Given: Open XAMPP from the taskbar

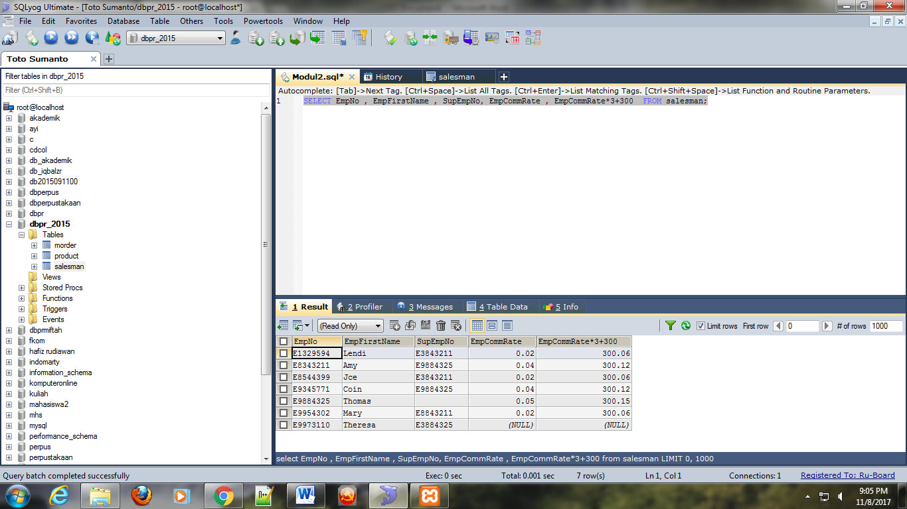Looking at the screenshot, I should click(429, 496).
